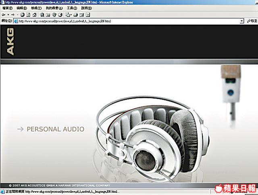Screen dimensions: 258x195
Task: Click the arrow beside PERSONAL AUDIO
Action: coord(21,129)
